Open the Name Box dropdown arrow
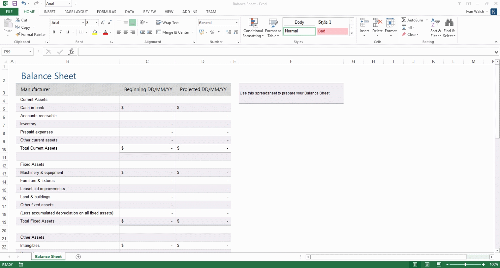500x268 pixels. coord(30,52)
